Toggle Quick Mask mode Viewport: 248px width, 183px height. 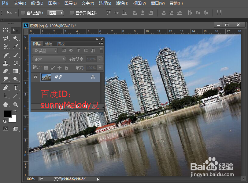[x=5, y=129]
